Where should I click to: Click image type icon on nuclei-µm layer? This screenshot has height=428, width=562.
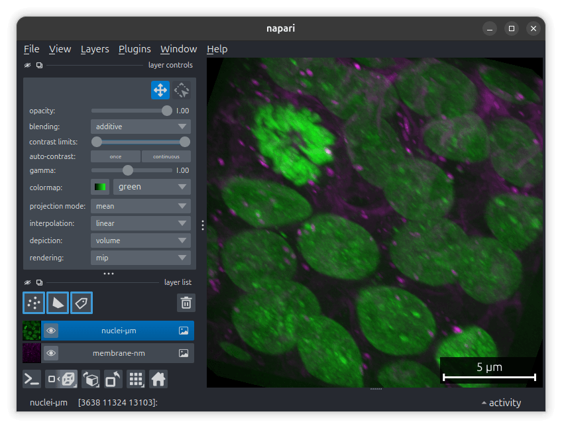point(184,331)
